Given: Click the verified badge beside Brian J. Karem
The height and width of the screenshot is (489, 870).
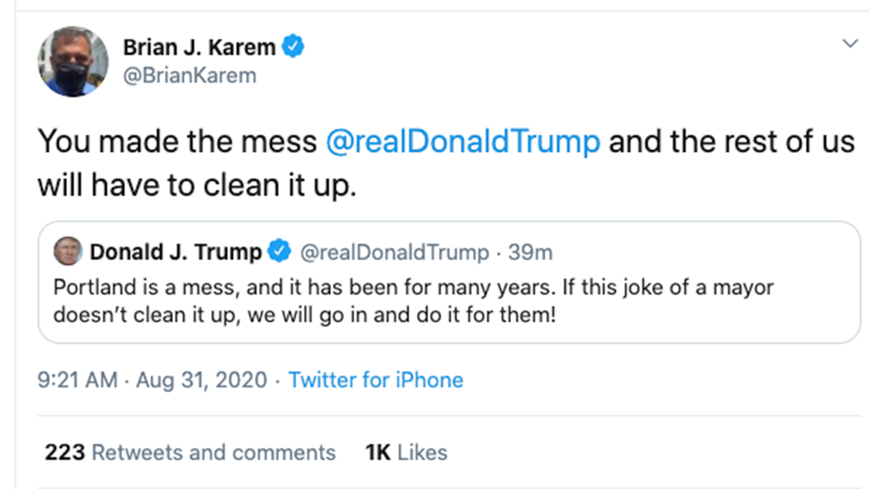Looking at the screenshot, I should click(293, 48).
